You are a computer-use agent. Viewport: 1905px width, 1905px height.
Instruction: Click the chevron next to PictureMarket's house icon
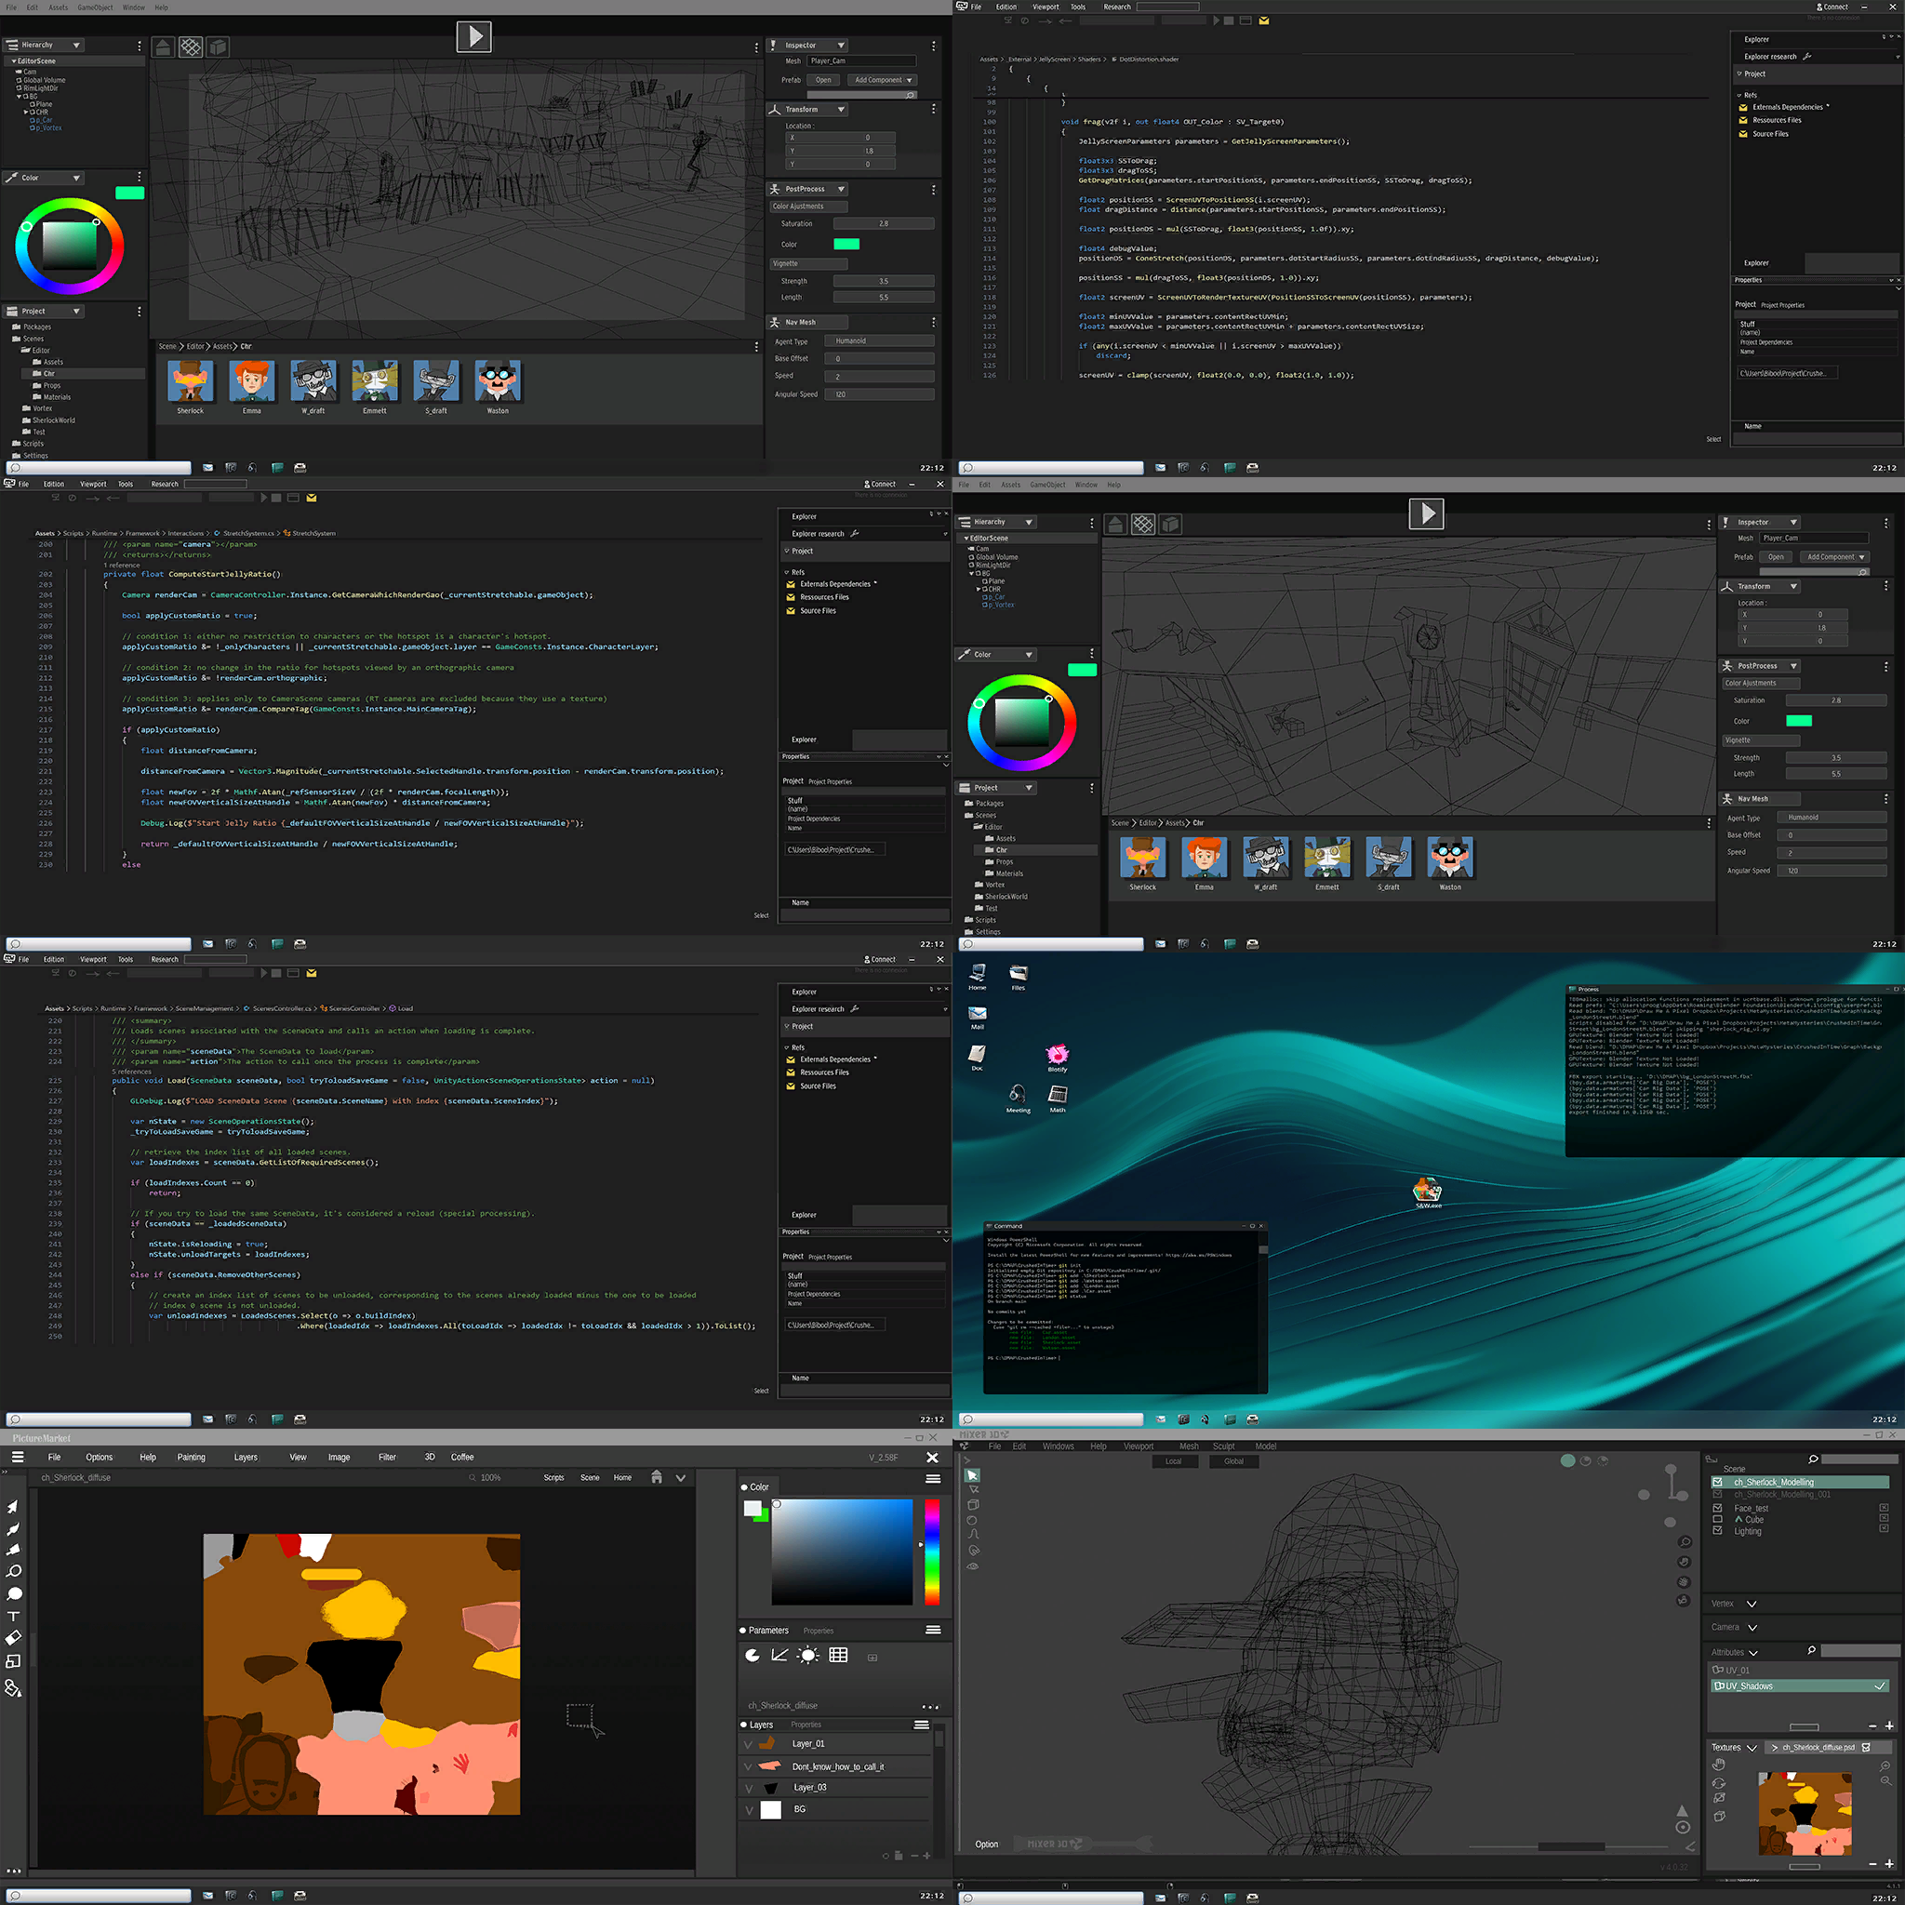[x=680, y=1478]
